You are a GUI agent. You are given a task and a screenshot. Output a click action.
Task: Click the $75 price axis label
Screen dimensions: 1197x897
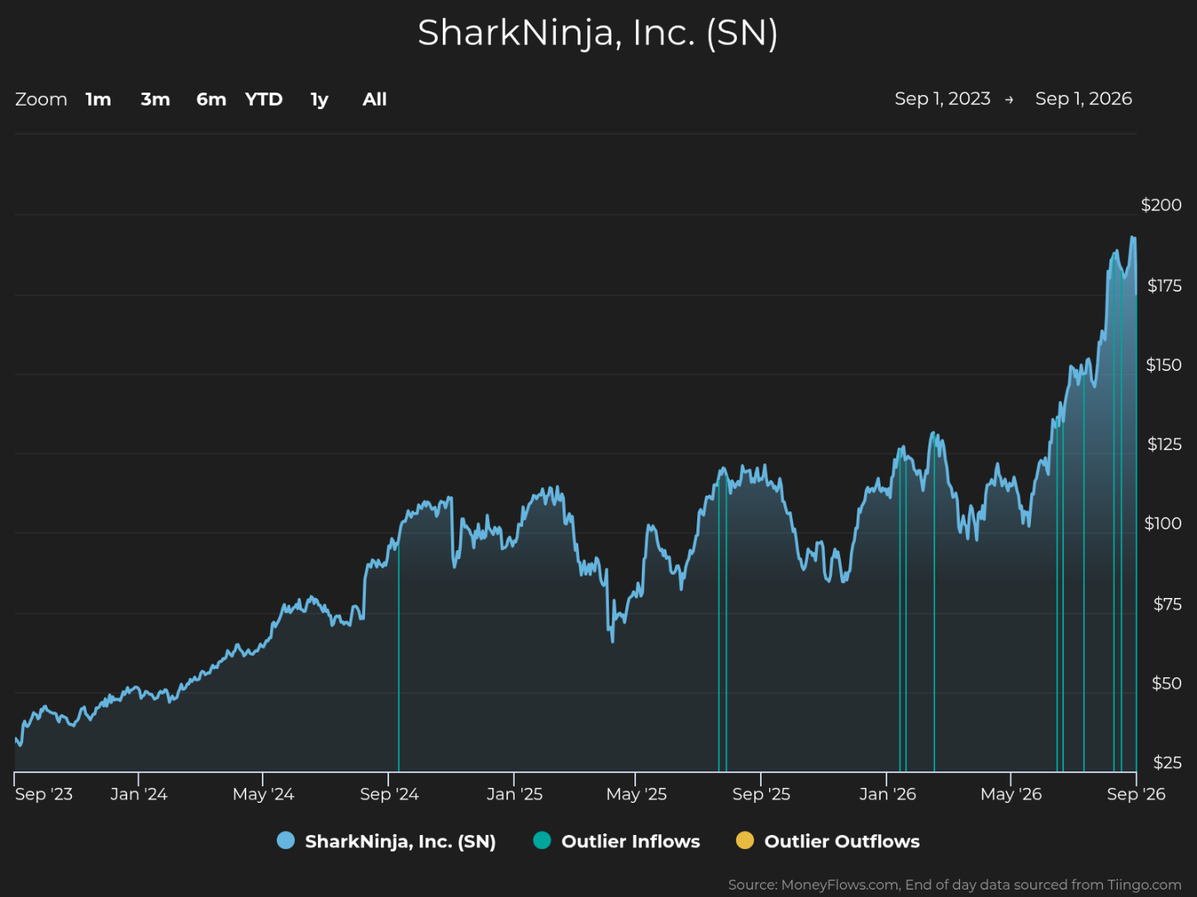pyautogui.click(x=1167, y=604)
